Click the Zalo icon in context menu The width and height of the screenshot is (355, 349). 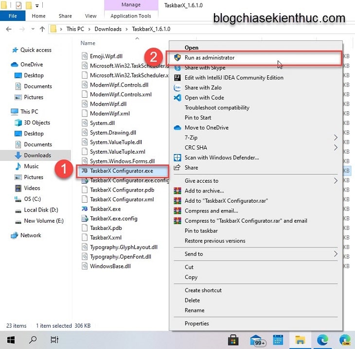point(177,87)
